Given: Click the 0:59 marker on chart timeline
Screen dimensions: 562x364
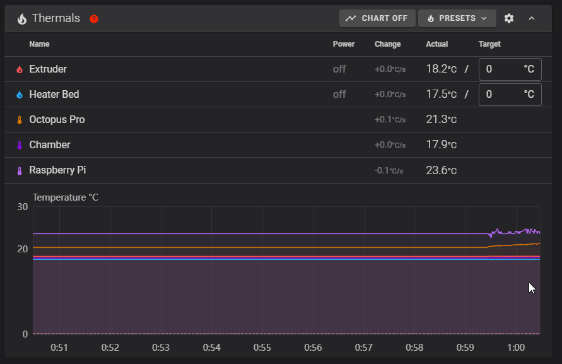Looking at the screenshot, I should coord(465,348).
